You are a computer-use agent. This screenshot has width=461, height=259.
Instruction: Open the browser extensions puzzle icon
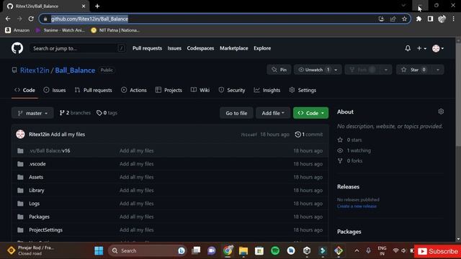[x=419, y=19]
